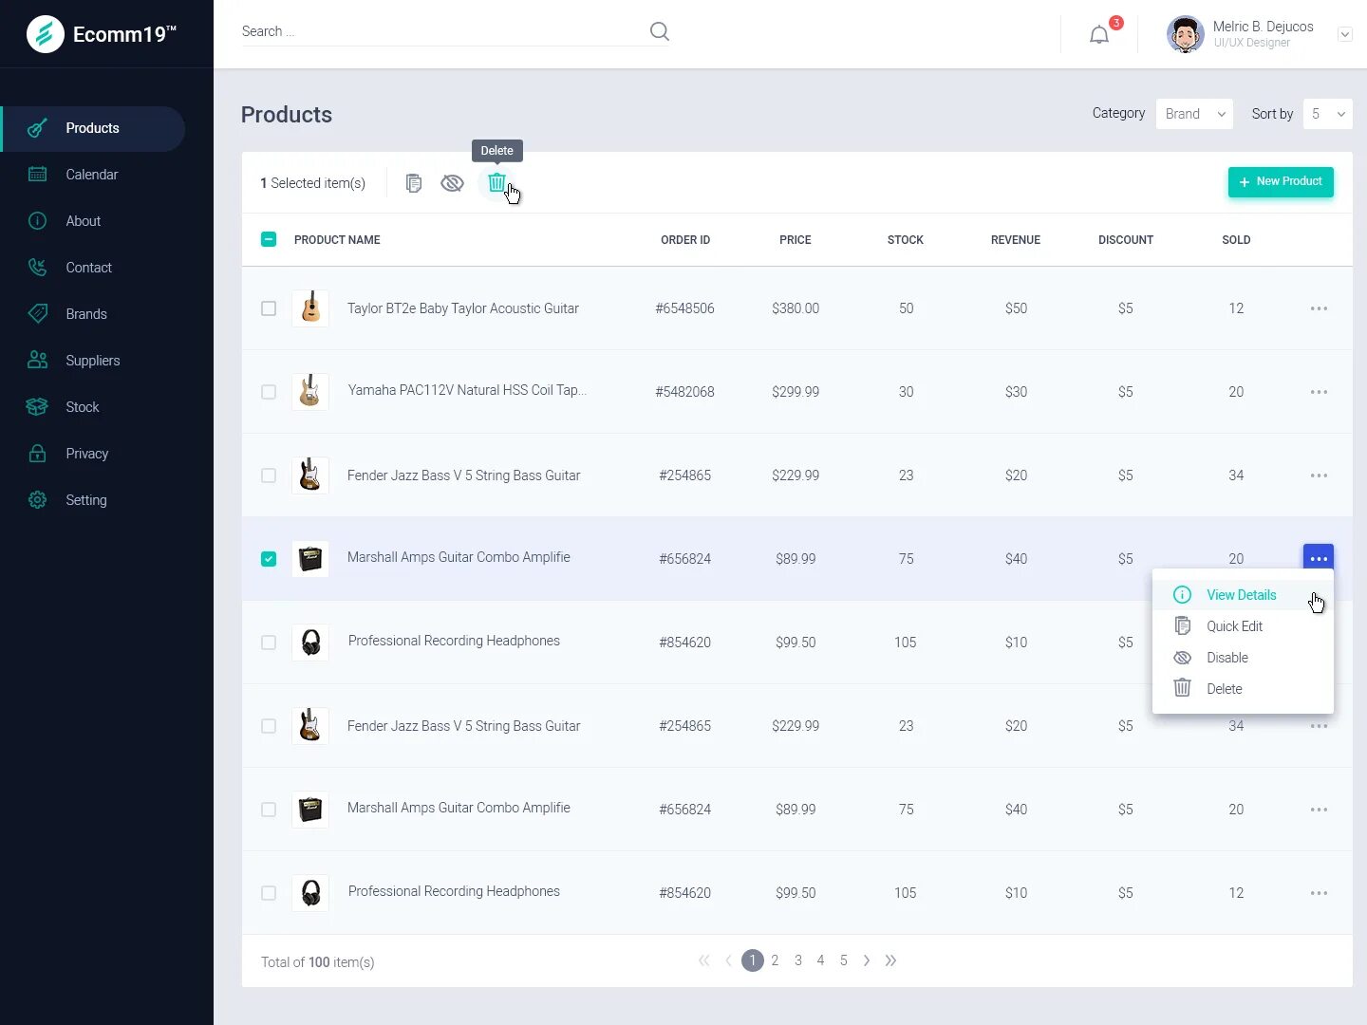Click the Privacy lock icon

(x=37, y=453)
